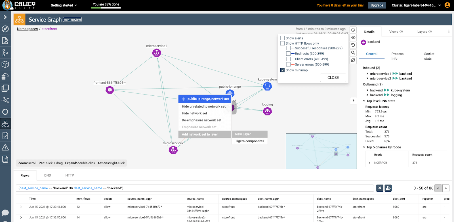This screenshot has height=222, width=454.
Task: Click the filter settings user-gear button
Action: [388, 188]
